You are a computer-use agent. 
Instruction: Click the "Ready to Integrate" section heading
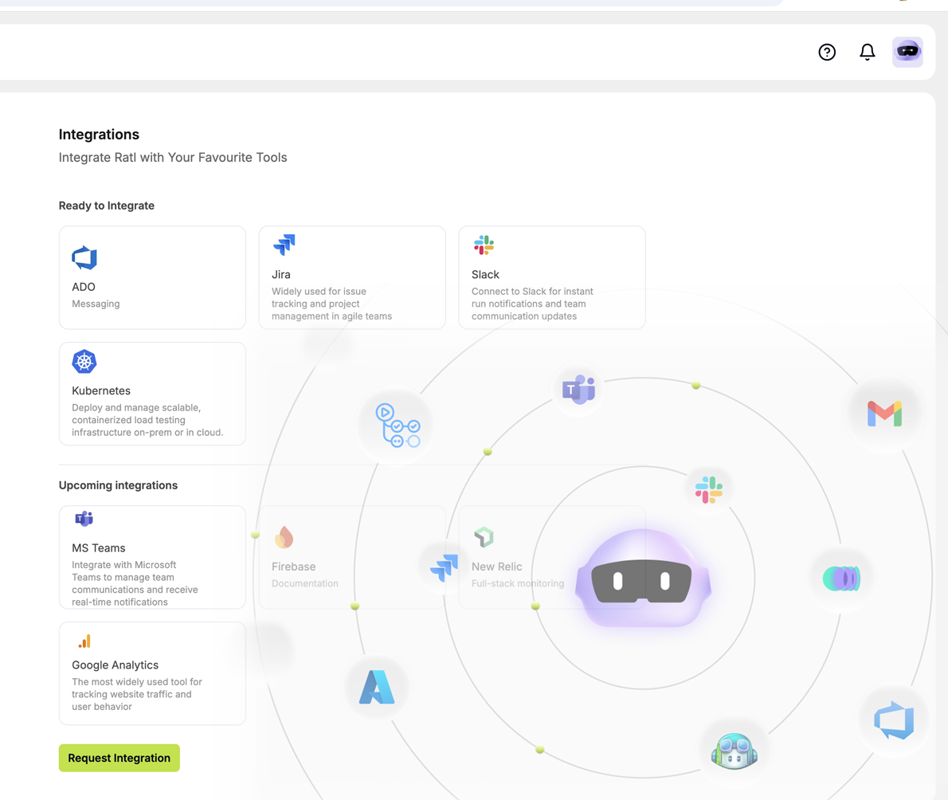click(107, 206)
